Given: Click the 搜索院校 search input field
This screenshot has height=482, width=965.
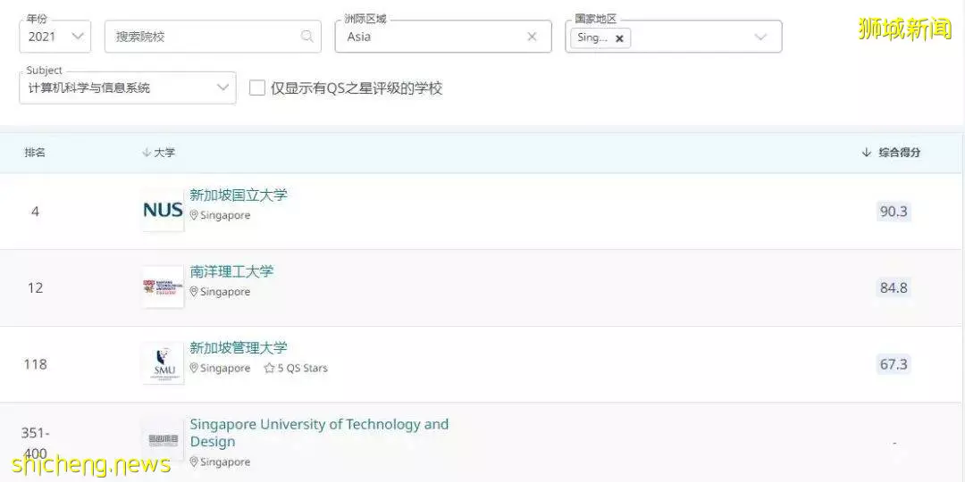Looking at the screenshot, I should 213,37.
